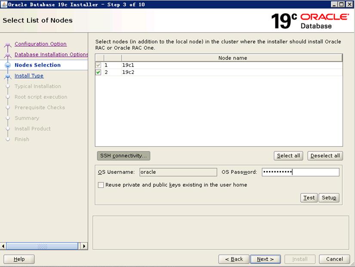
Task: Click the Help button
Action: click(x=19, y=259)
